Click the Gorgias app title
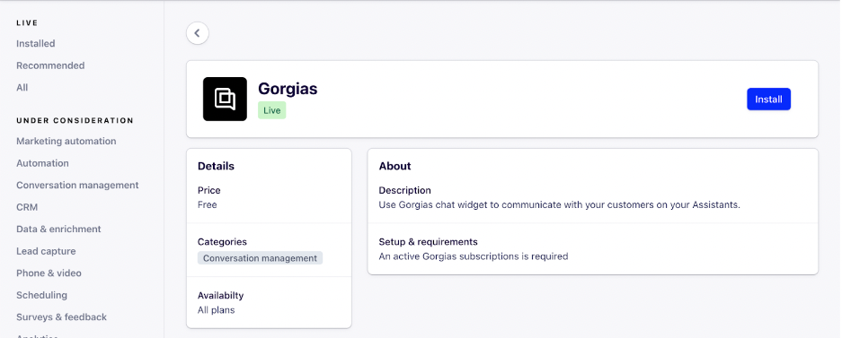The height and width of the screenshot is (338, 842). (288, 89)
